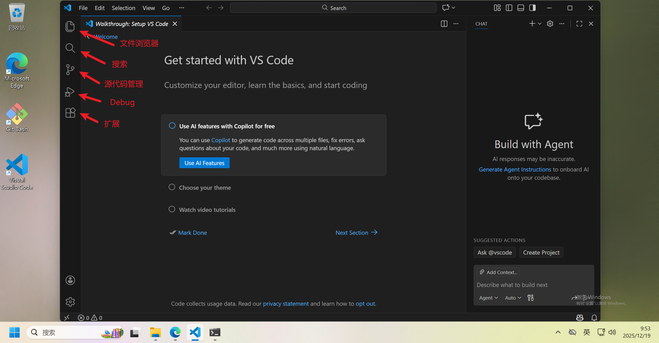This screenshot has width=659, height=343.
Task: Click the split editor right icon
Action: pyautogui.click(x=444, y=24)
